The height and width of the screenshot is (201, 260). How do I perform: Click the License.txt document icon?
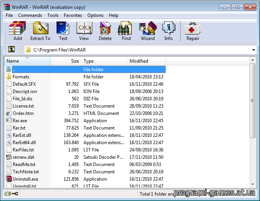(9, 106)
